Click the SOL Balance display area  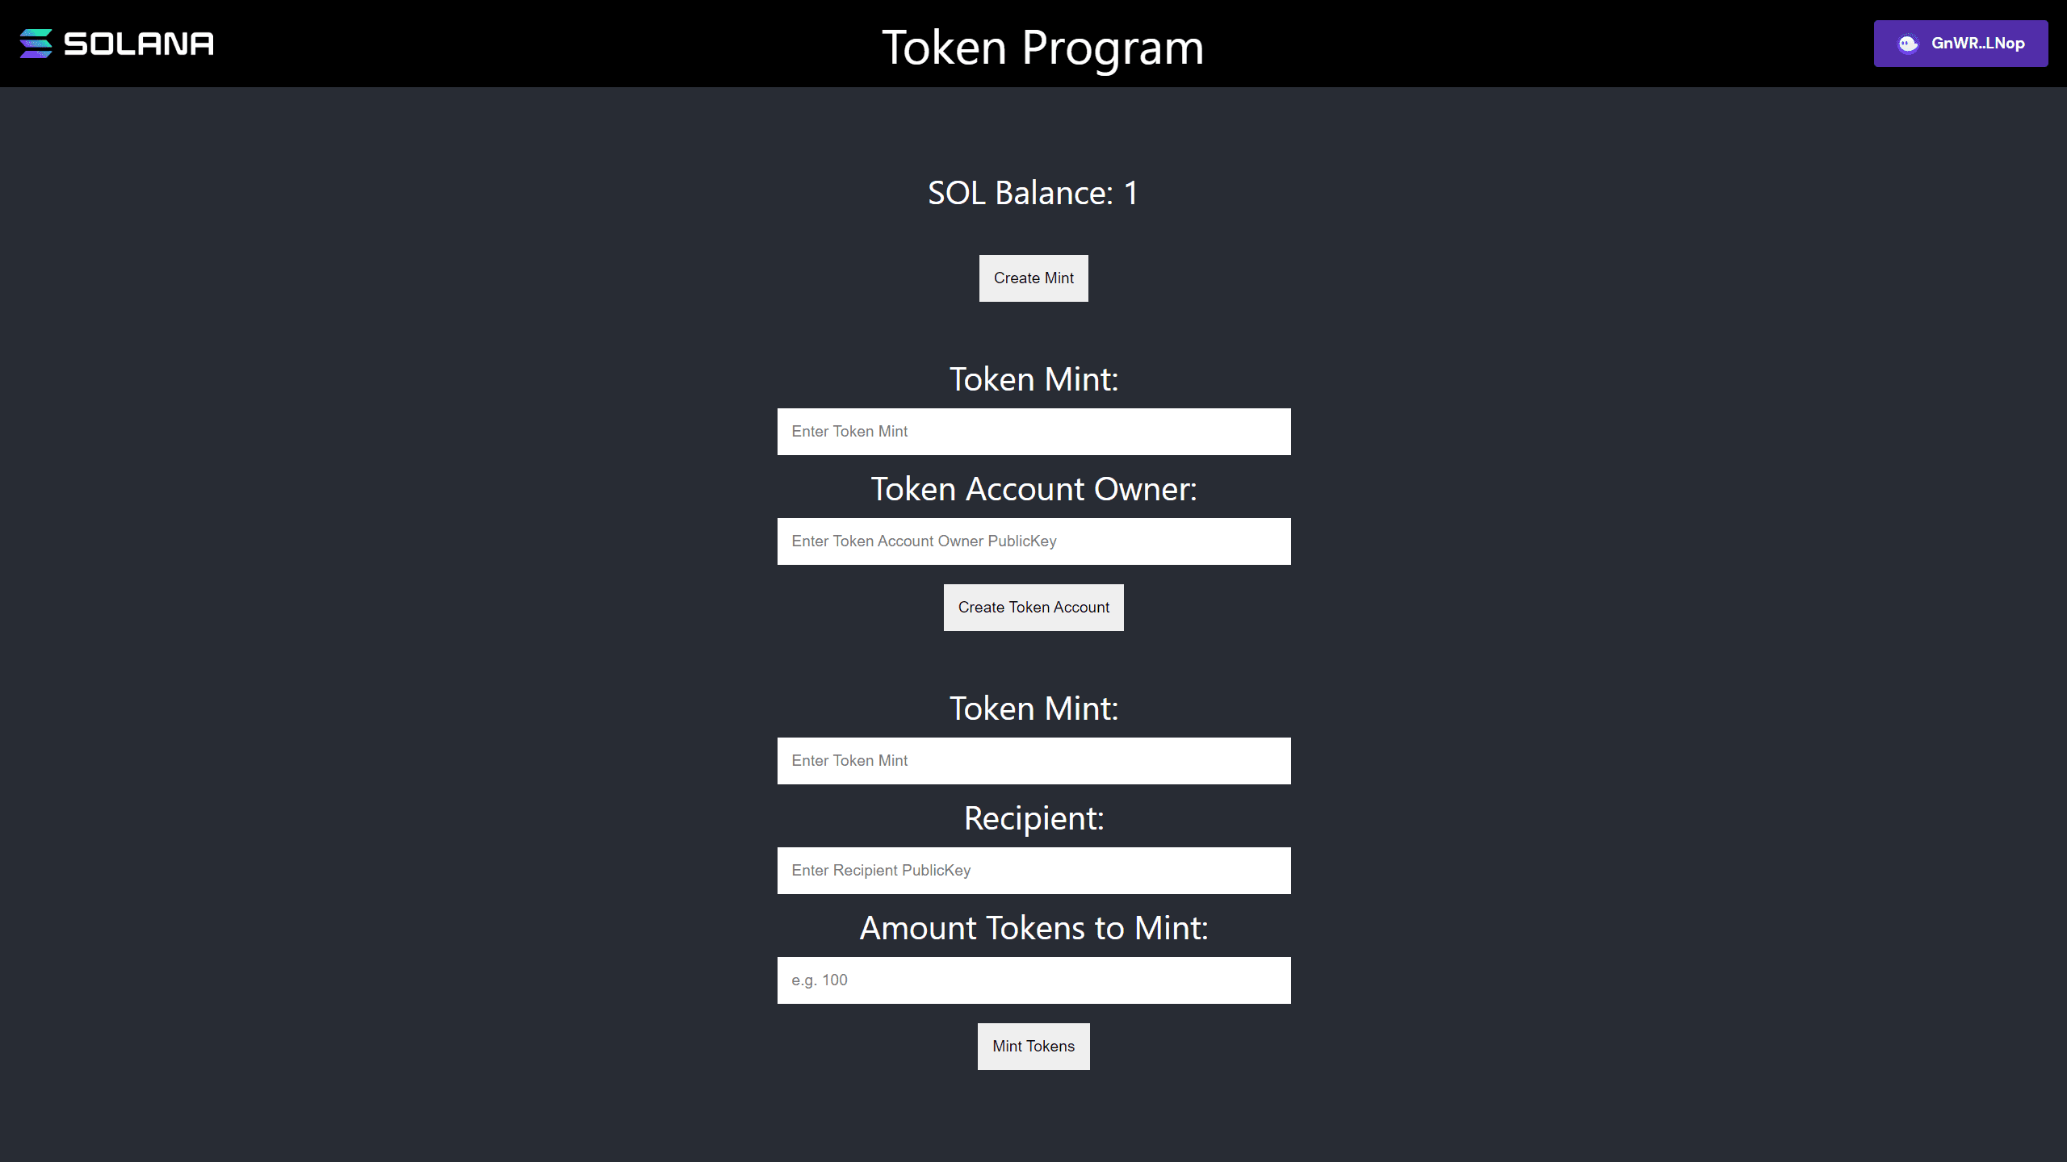coord(1033,190)
